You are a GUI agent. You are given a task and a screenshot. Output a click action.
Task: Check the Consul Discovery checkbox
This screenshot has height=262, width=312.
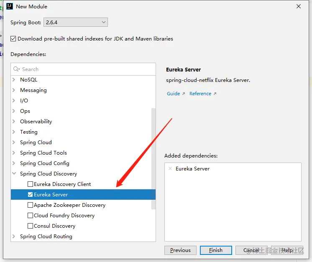(30, 226)
